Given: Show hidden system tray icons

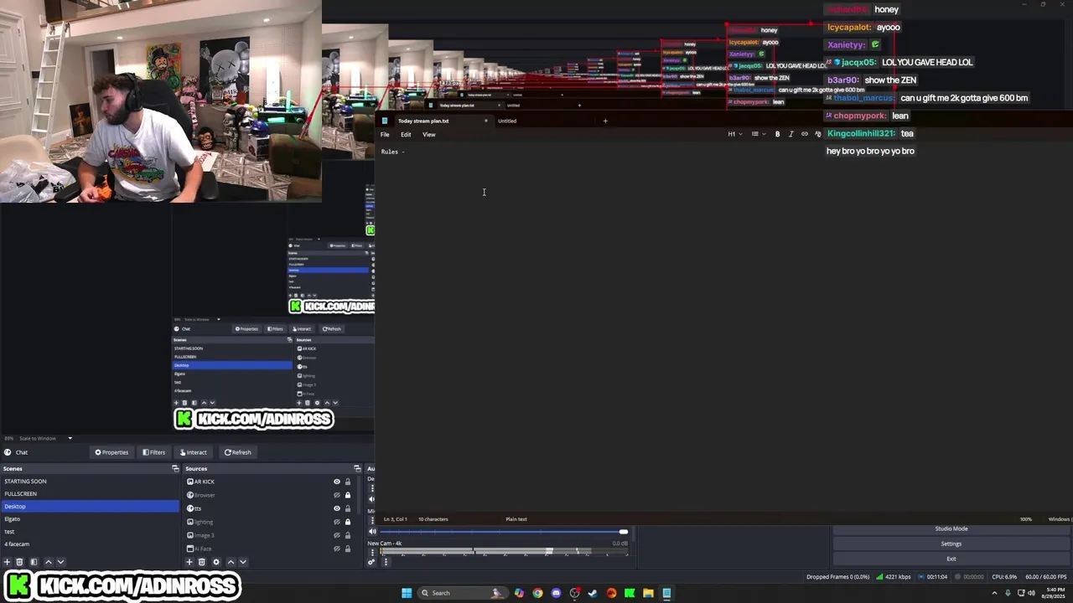Looking at the screenshot, I should click(x=994, y=593).
